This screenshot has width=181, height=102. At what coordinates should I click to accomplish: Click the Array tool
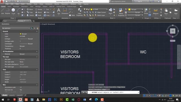point(47,15)
